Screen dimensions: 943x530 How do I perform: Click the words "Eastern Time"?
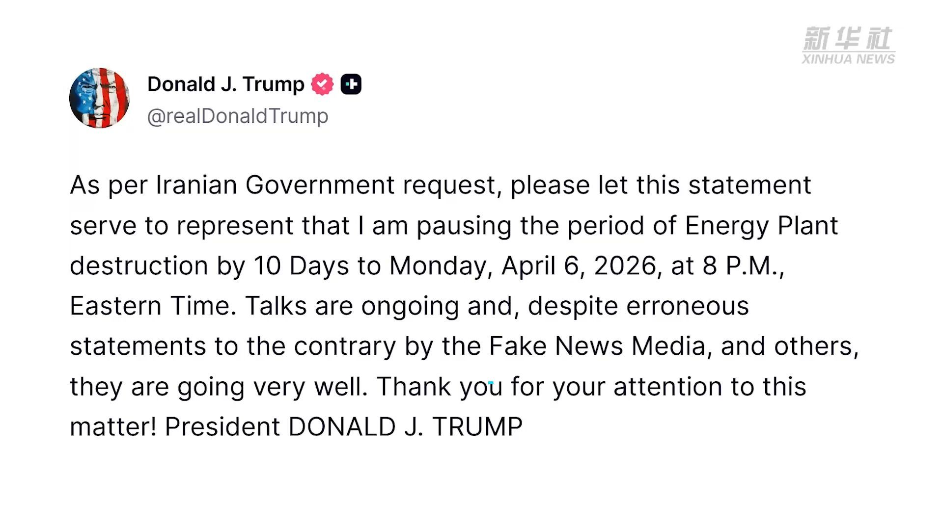[149, 306]
